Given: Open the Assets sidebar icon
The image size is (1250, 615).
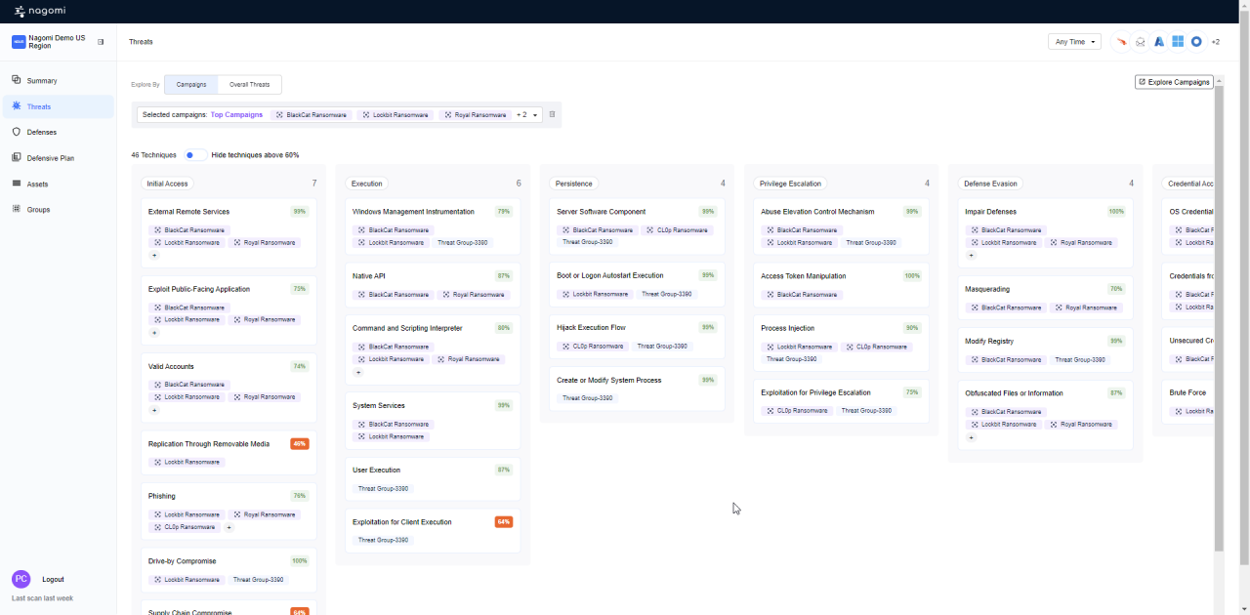Looking at the screenshot, I should pos(17,184).
